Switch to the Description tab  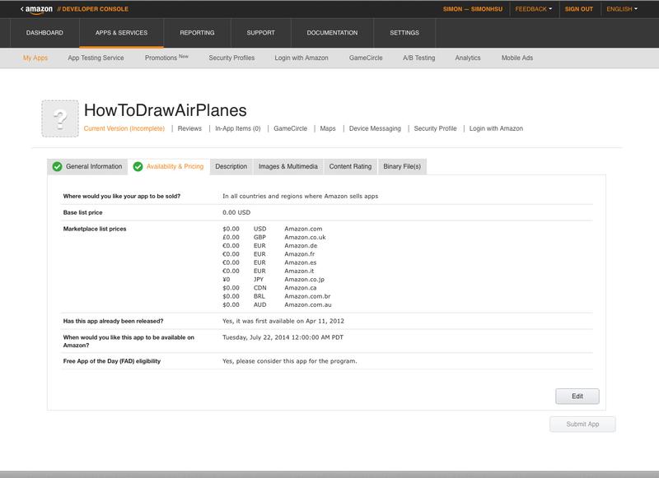pyautogui.click(x=231, y=167)
